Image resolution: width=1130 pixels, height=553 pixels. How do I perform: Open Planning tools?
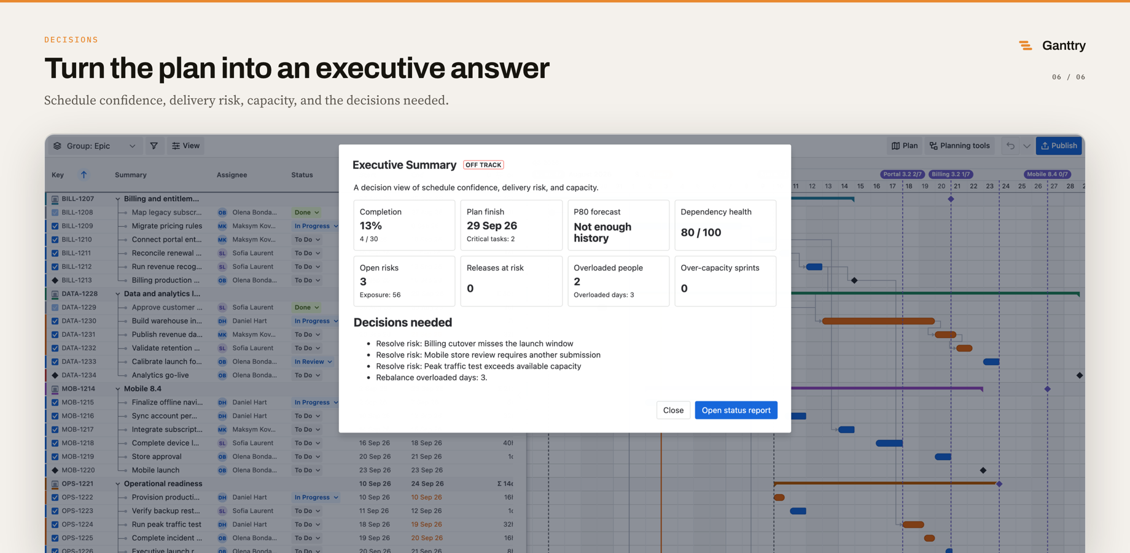[x=960, y=146]
